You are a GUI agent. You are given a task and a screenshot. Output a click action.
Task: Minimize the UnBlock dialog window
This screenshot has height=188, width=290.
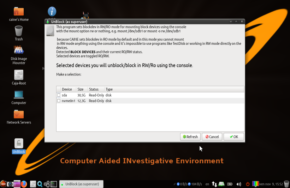pos(231,22)
